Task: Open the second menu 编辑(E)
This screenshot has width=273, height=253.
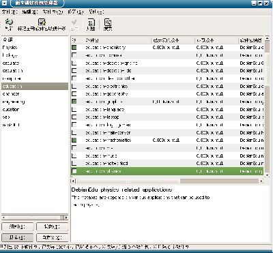Action: 30,12
